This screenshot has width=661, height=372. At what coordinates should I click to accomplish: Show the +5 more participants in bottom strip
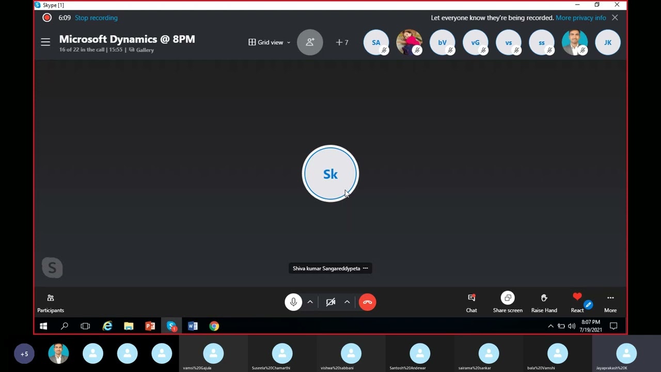(24, 354)
